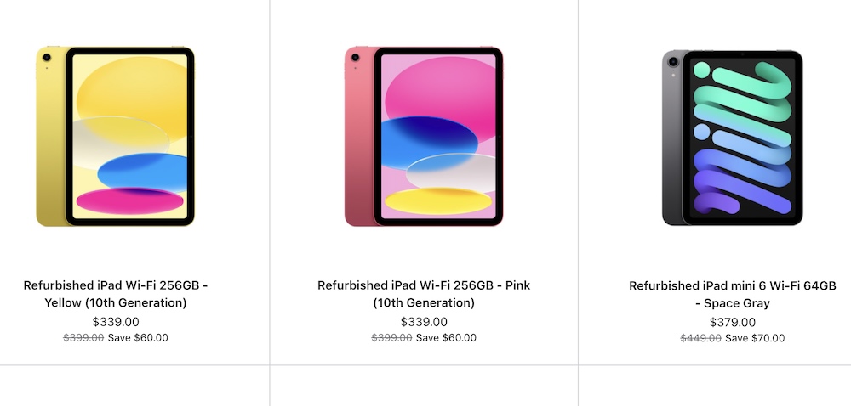Click crossed-out $399.00 under Yellow iPad
851x406 pixels.
(x=83, y=338)
